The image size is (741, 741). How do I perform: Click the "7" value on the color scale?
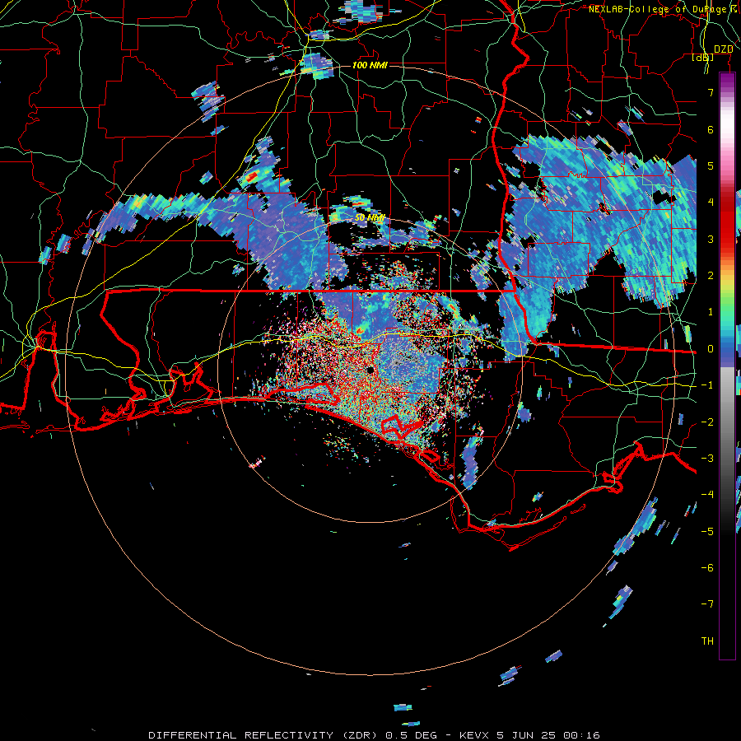coord(711,92)
